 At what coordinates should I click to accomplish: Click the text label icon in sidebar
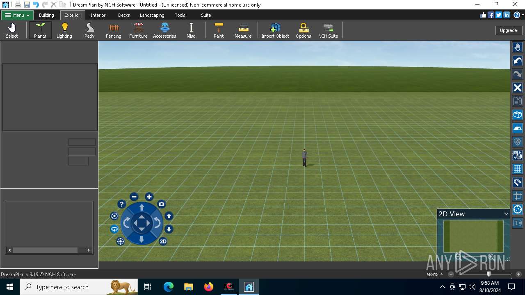click(518, 223)
